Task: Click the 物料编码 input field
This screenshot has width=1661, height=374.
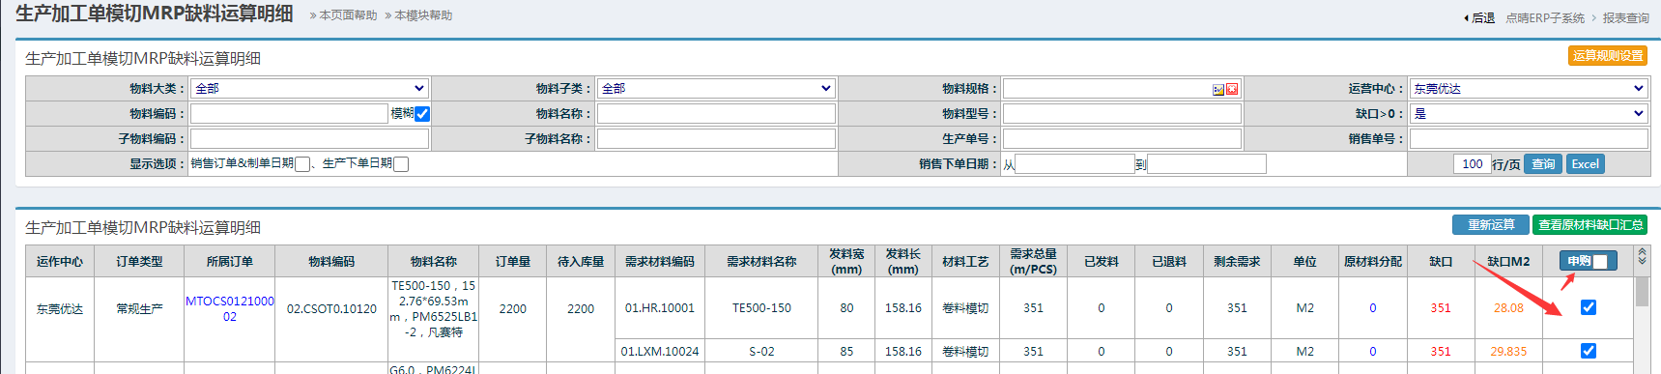Action: point(289,113)
